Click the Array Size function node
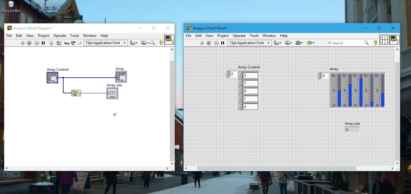 76,93
